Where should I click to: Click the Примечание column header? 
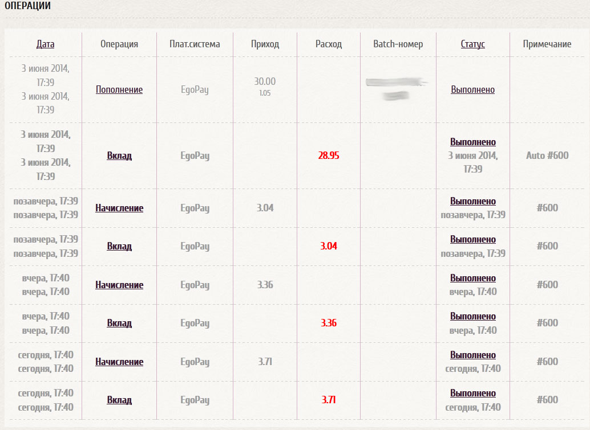click(547, 44)
